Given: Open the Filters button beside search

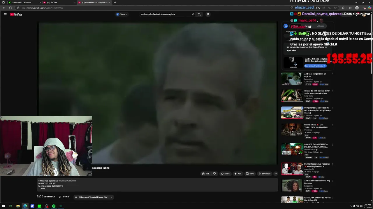Looking at the screenshot, I should (x=122, y=14).
